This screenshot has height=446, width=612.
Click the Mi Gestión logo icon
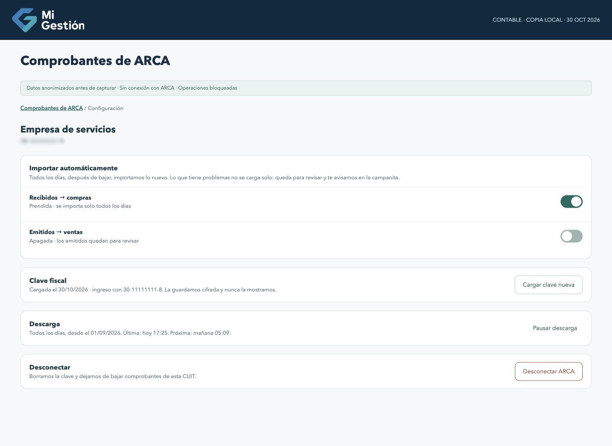coord(24,20)
